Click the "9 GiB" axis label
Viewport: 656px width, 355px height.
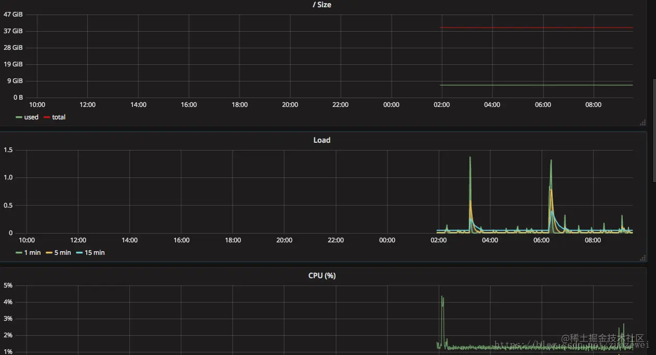click(x=16, y=81)
